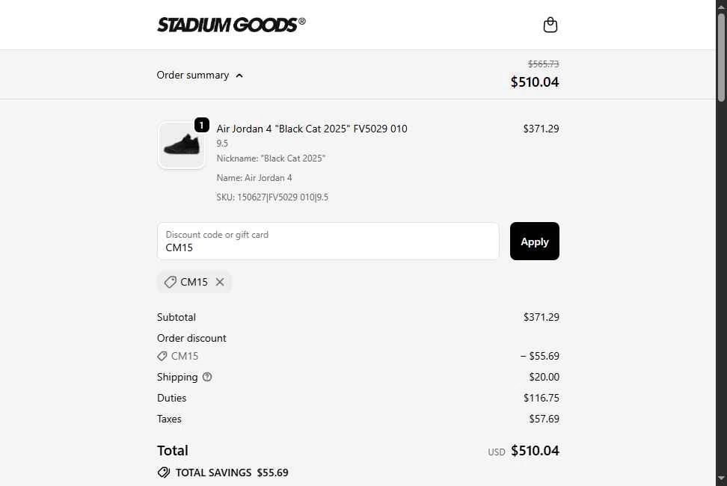The width and height of the screenshot is (727, 486).
Task: Click the SKU line of the product
Action: point(272,197)
